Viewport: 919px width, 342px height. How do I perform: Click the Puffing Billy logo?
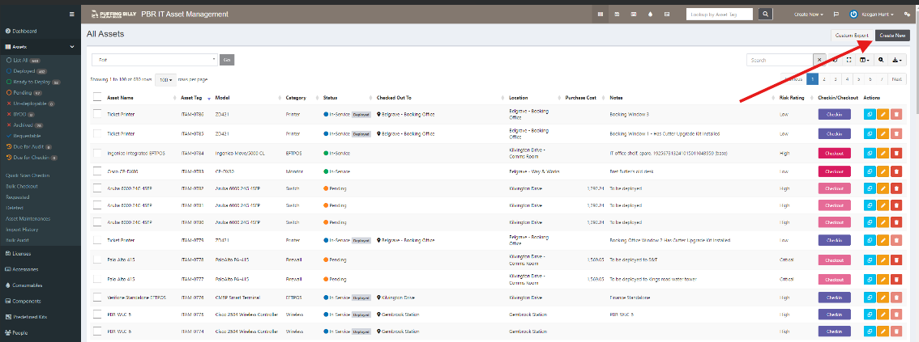click(x=114, y=14)
